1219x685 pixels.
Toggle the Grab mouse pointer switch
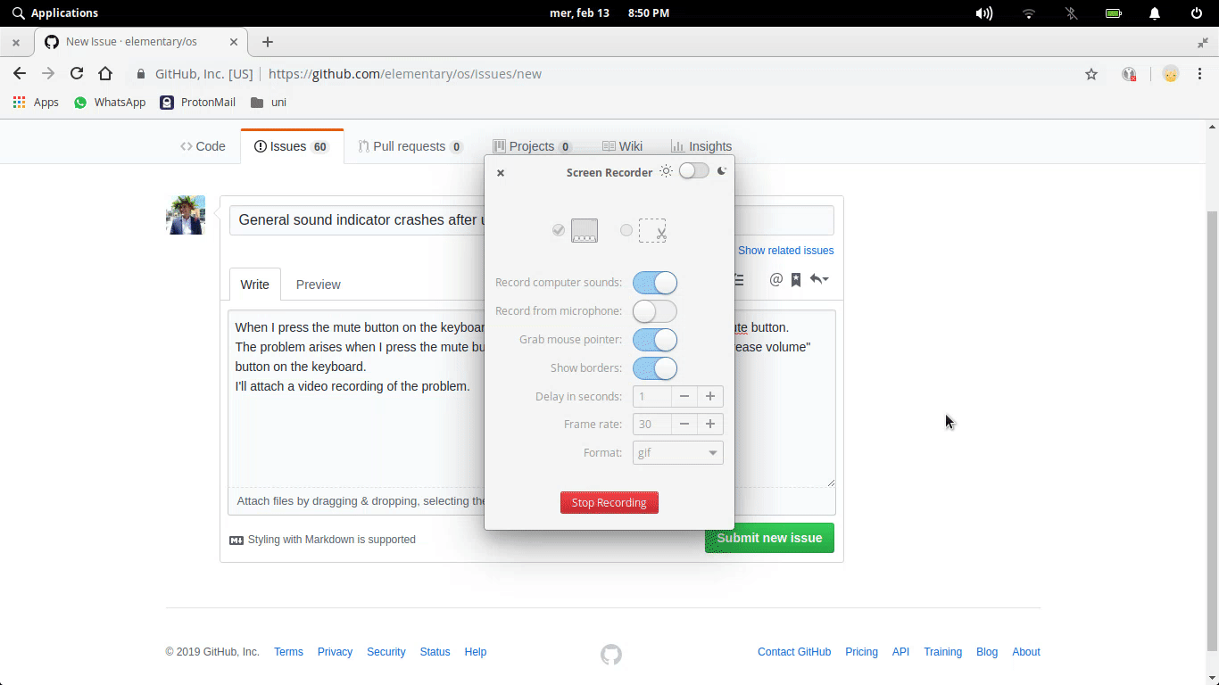point(655,340)
